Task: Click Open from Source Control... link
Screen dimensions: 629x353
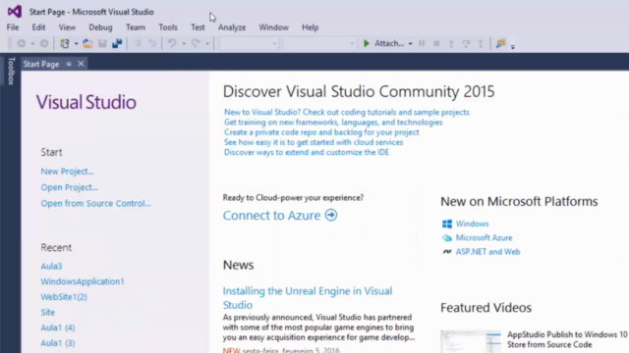Action: 95,203
